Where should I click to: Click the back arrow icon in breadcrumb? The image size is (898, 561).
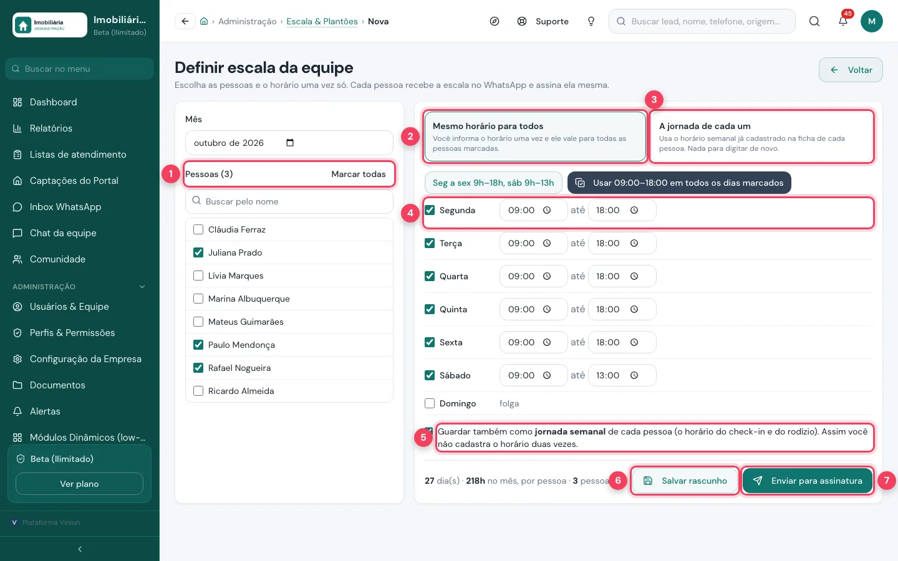(185, 21)
